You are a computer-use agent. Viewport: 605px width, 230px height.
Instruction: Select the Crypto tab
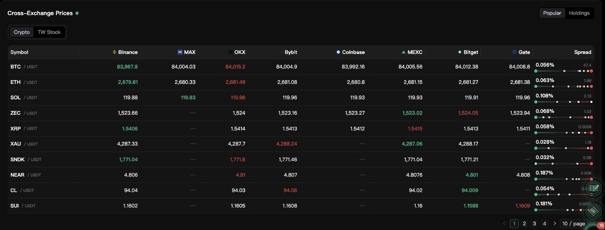22,32
